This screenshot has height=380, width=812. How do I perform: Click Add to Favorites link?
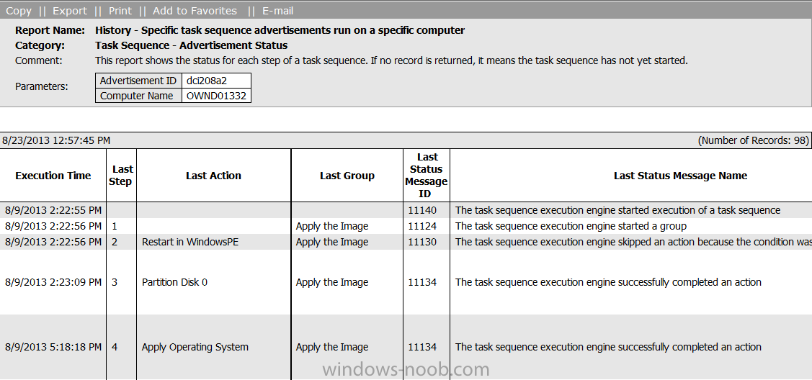(x=195, y=11)
